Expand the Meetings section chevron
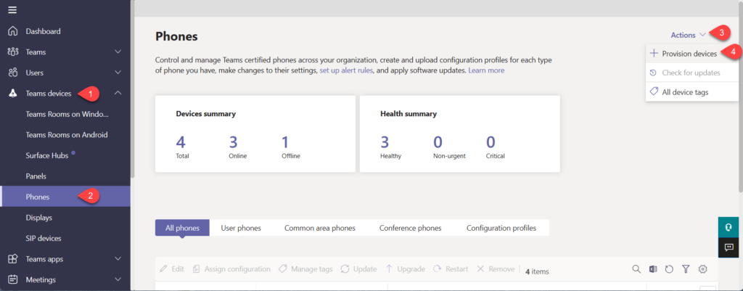This screenshot has width=743, height=291. pos(118,279)
